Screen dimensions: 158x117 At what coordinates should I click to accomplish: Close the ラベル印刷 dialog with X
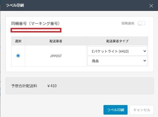151,6
